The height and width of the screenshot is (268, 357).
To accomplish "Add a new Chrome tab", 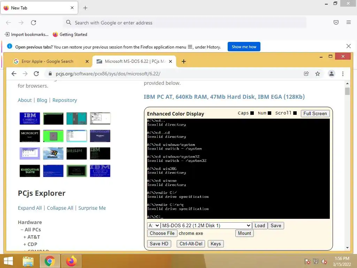I will [x=184, y=61].
